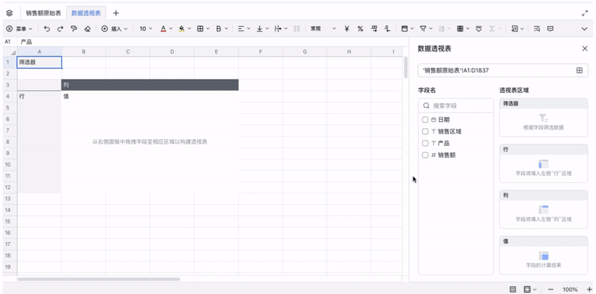Expand the font color dropdown arrow
This screenshot has height=294, width=596.
coord(171,28)
